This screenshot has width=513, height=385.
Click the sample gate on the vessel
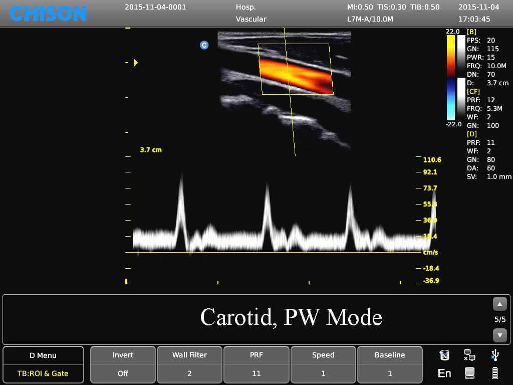(287, 75)
